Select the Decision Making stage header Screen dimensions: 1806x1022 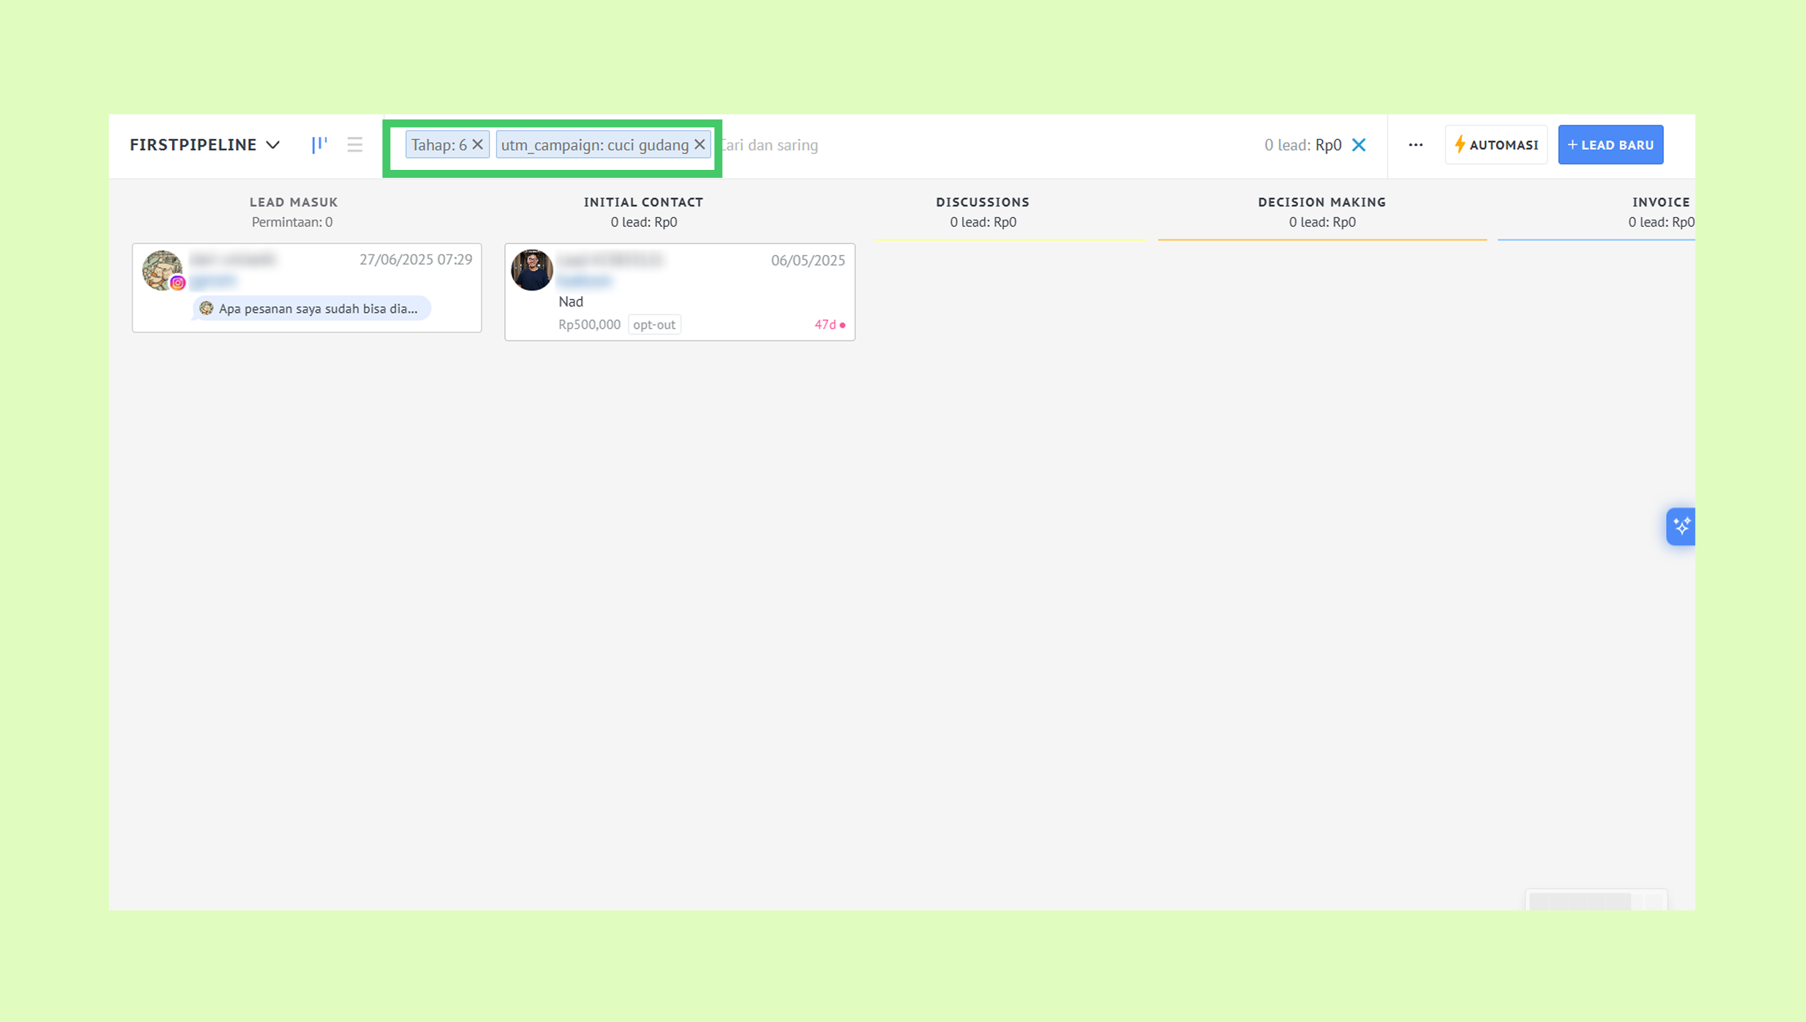[x=1321, y=202]
